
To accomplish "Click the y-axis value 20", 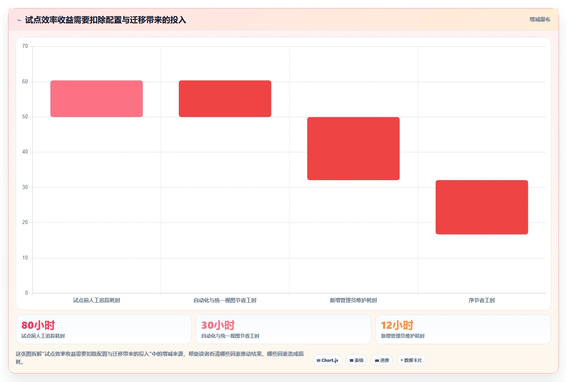I will [x=25, y=222].
